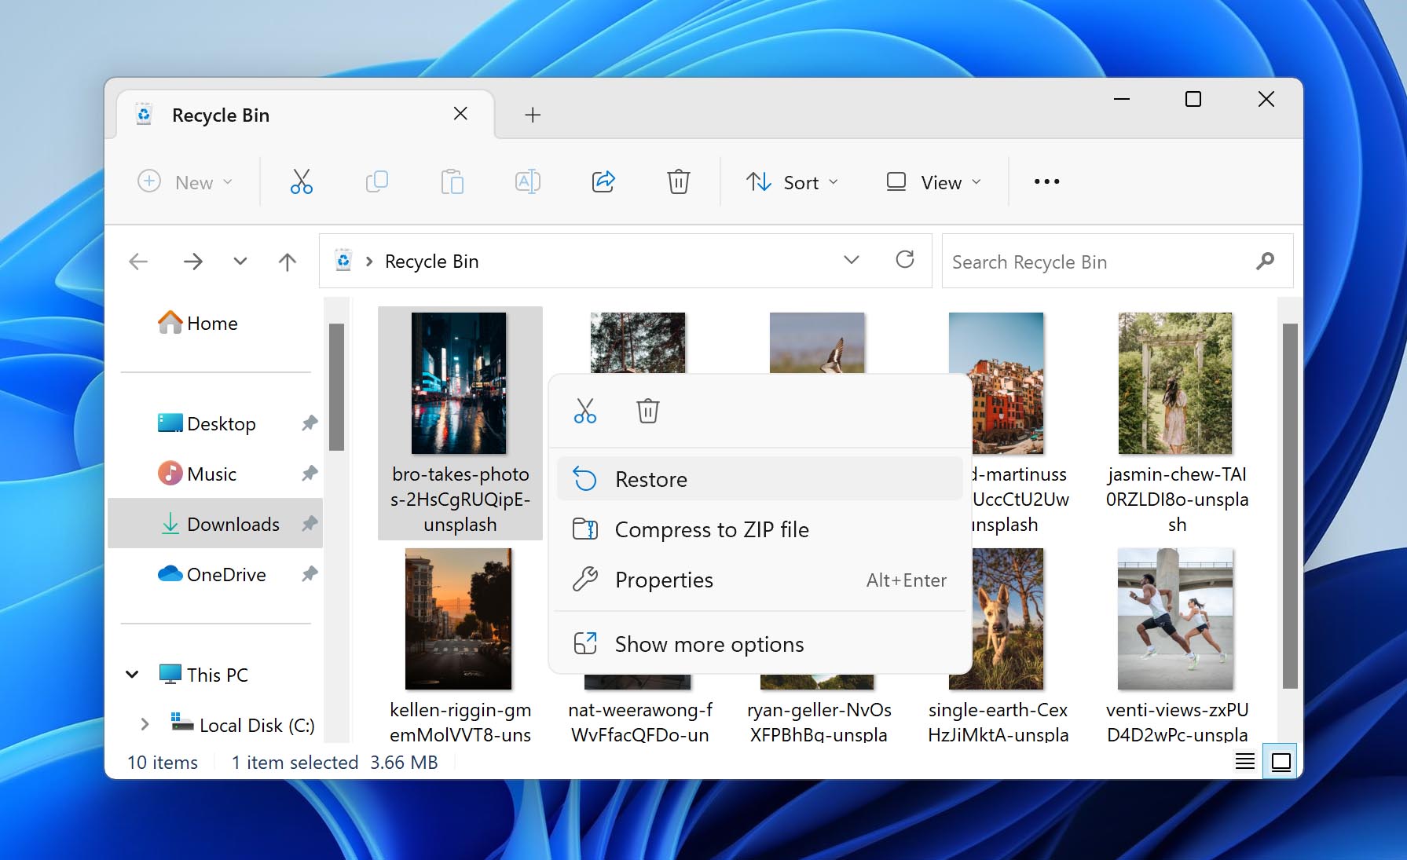Image resolution: width=1407 pixels, height=860 pixels.
Task: Click the Paste icon in the toolbar
Action: click(452, 182)
